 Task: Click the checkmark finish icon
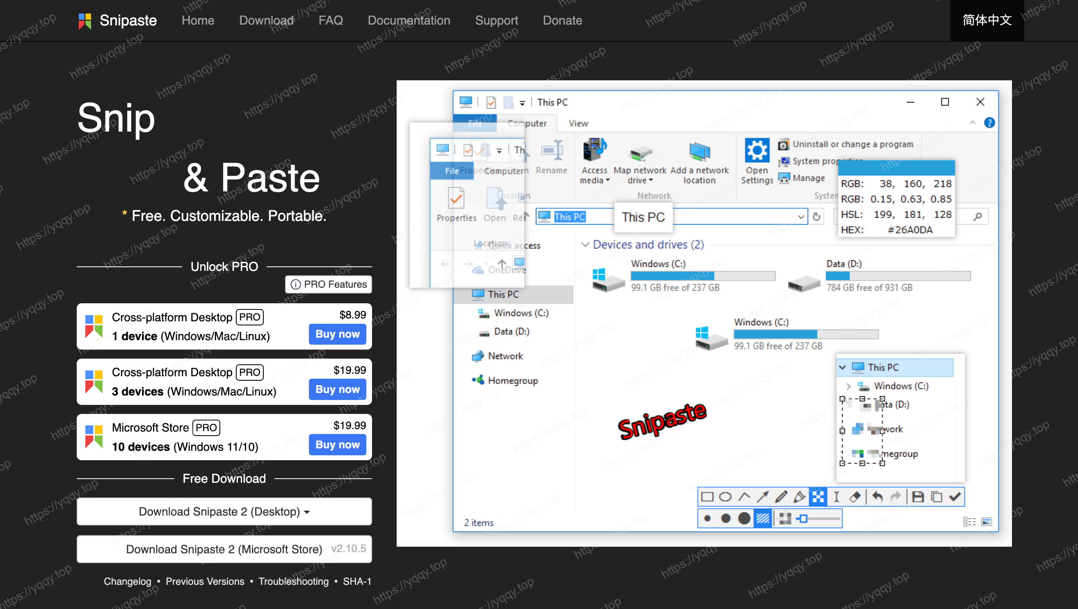coord(955,496)
